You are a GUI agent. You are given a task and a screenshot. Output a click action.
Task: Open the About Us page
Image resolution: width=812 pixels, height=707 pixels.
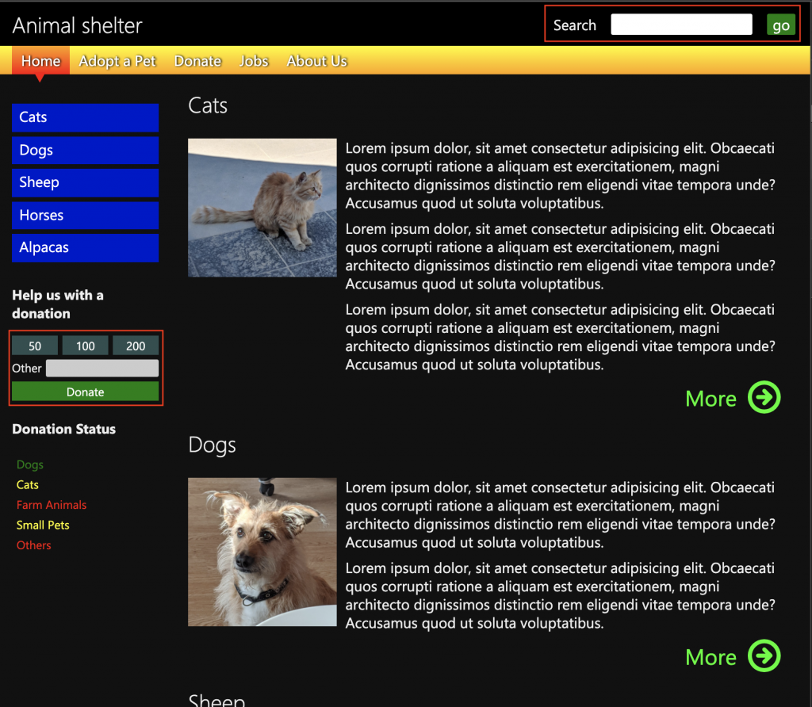[x=317, y=60]
